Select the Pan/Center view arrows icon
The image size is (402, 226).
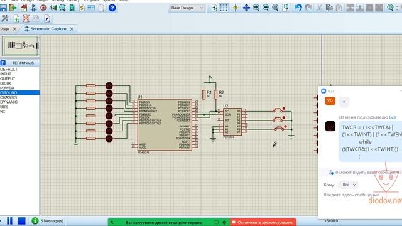click(x=246, y=8)
